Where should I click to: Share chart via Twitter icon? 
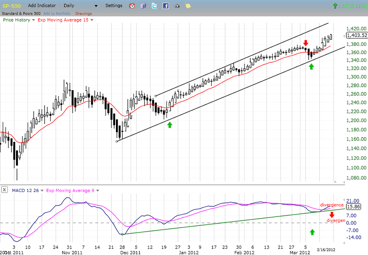click(x=154, y=6)
